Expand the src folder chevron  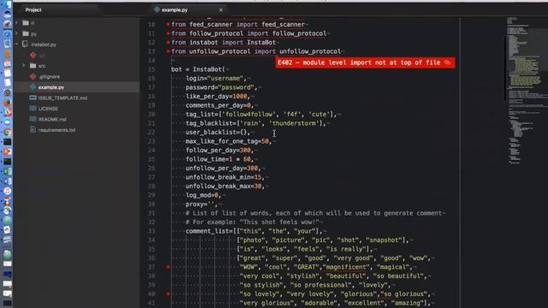coord(24,66)
